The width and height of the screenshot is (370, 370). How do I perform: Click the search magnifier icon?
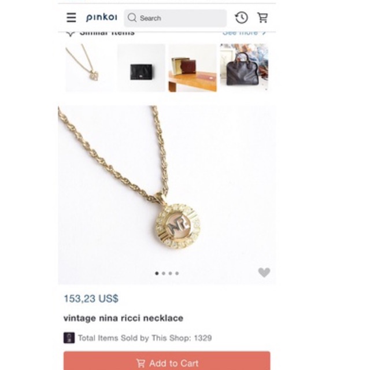(x=132, y=18)
